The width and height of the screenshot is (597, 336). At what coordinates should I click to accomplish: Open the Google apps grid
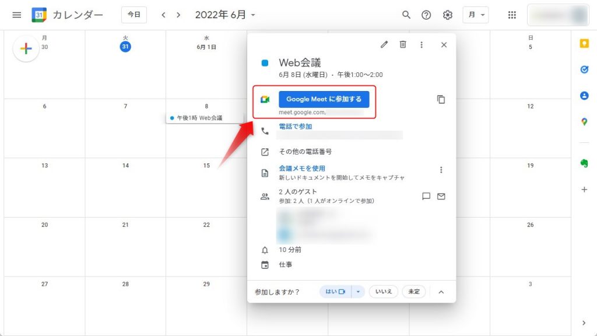pyautogui.click(x=512, y=15)
